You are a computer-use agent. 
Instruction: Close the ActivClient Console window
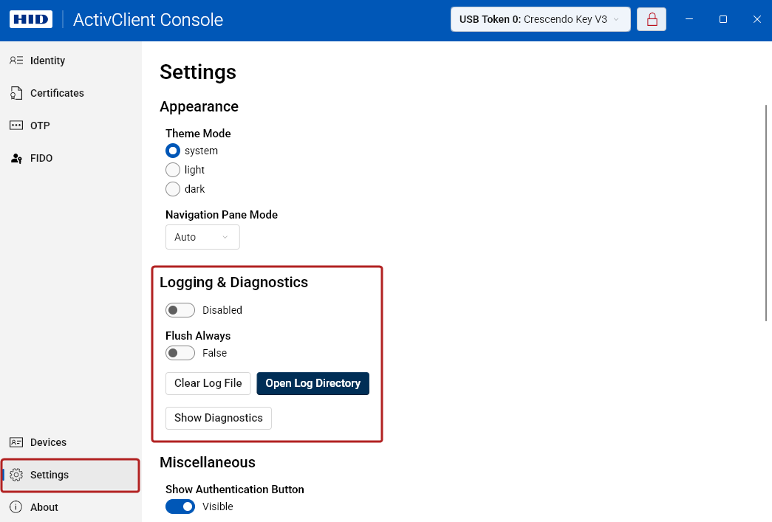[x=756, y=19]
